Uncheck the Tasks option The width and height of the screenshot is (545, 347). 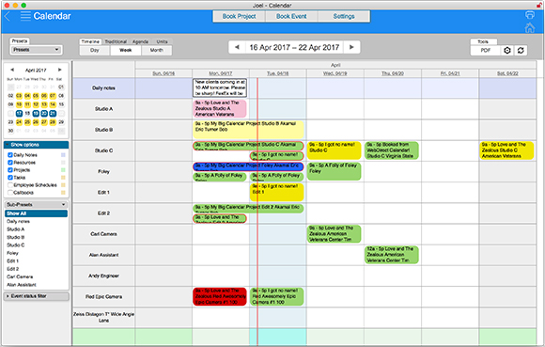[x=10, y=178]
